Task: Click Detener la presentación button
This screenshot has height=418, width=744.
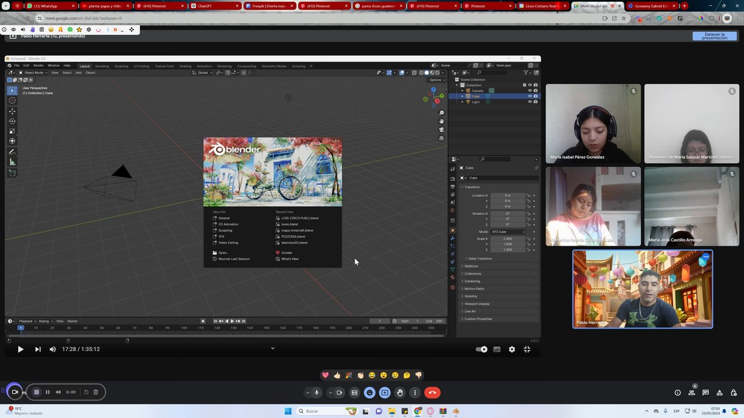Action: (714, 36)
